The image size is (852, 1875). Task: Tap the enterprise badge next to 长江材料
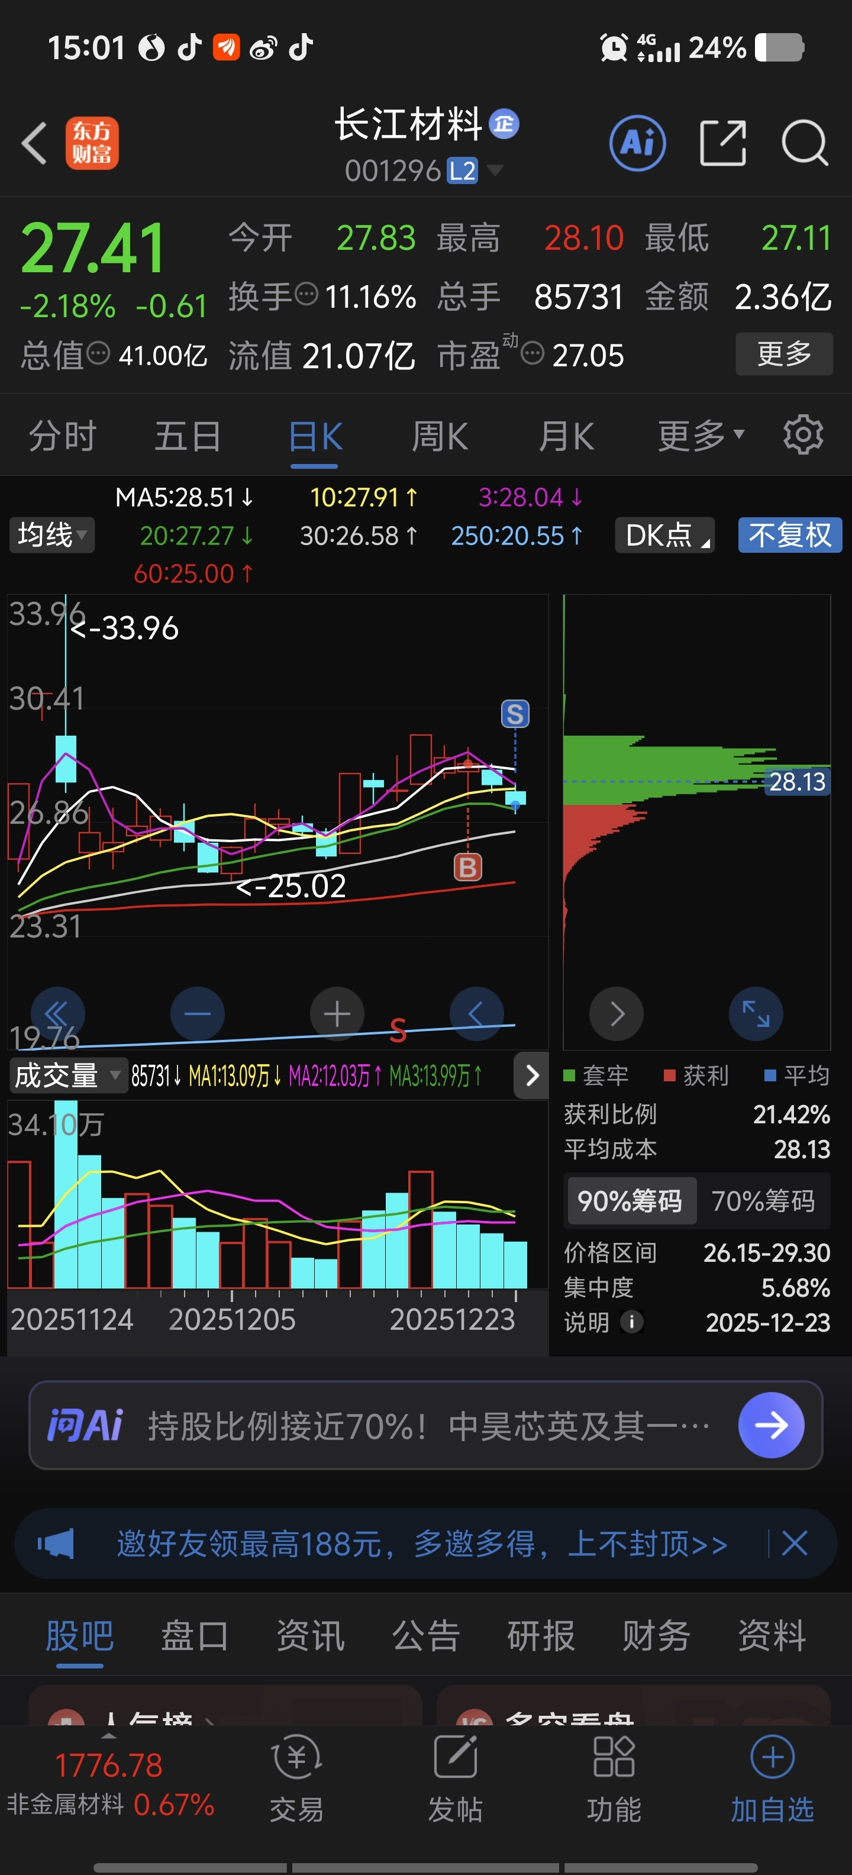point(504,124)
